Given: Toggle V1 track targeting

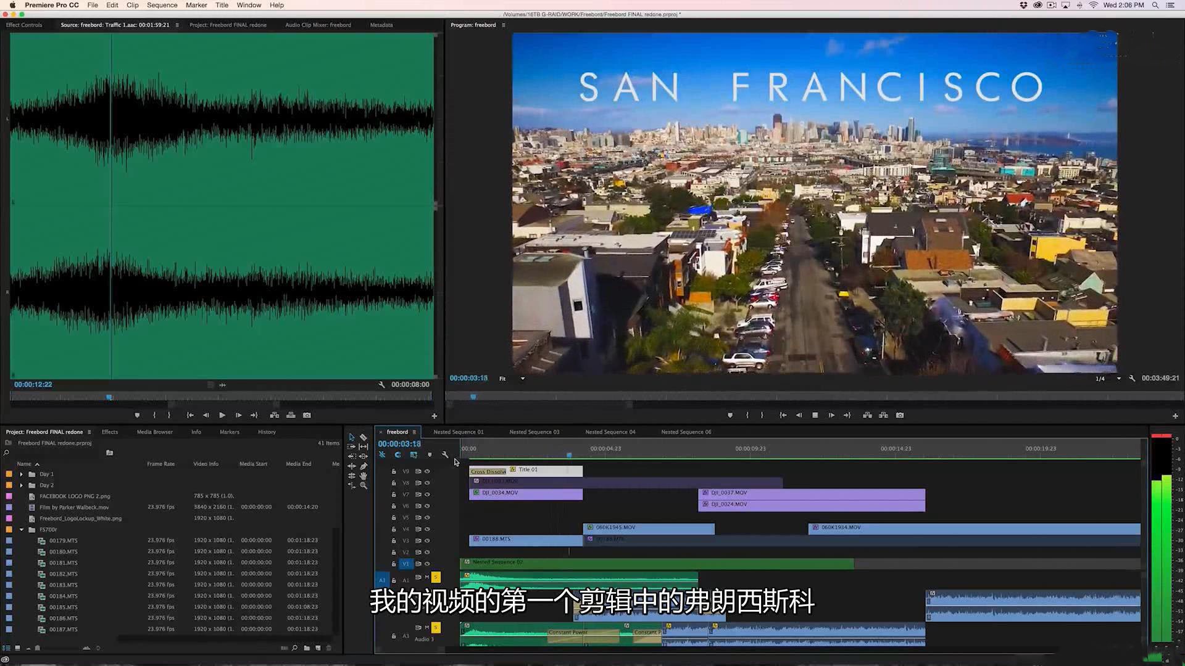Looking at the screenshot, I should pos(405,564).
